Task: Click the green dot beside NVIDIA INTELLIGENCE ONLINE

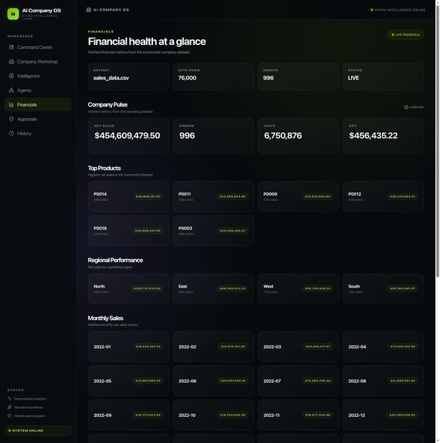Action: (372, 10)
